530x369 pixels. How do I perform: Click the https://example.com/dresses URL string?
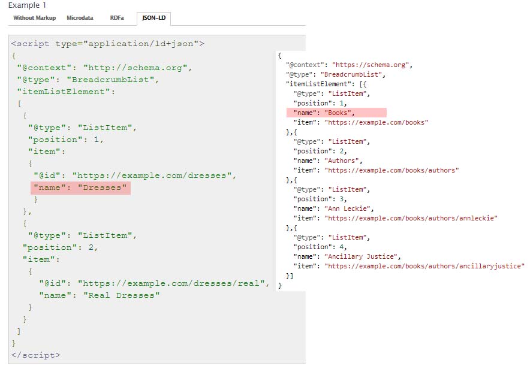[154, 176]
